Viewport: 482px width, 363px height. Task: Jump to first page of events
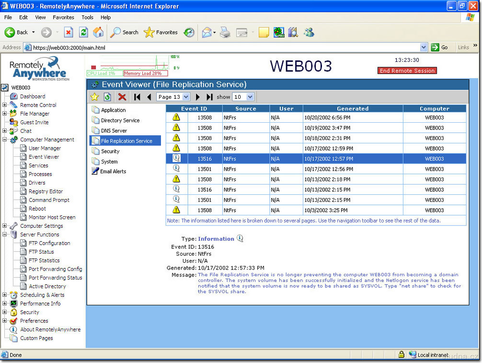[x=138, y=97]
